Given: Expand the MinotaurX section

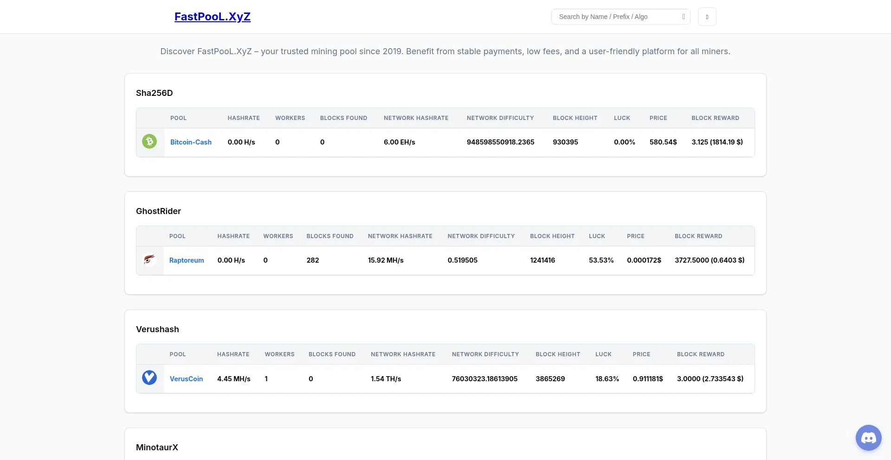Looking at the screenshot, I should pyautogui.click(x=157, y=447).
